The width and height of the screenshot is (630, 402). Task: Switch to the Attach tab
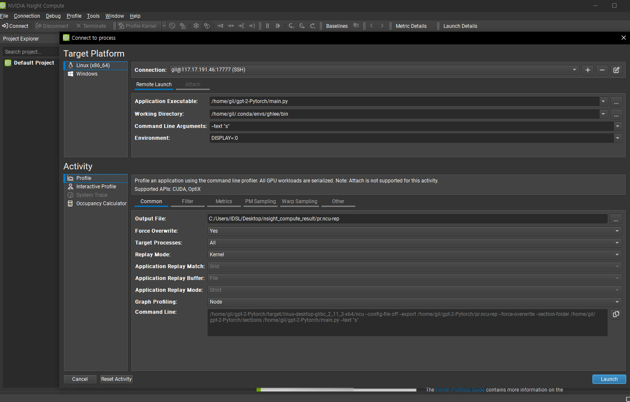click(x=193, y=84)
